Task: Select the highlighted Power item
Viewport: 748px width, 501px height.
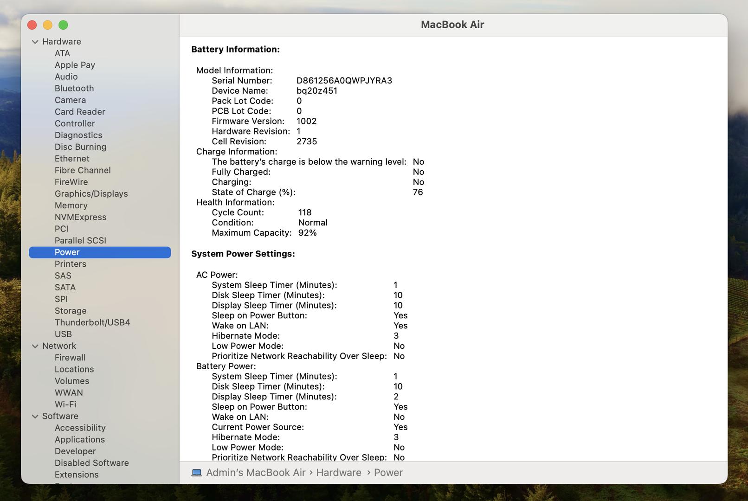Action: click(x=100, y=252)
